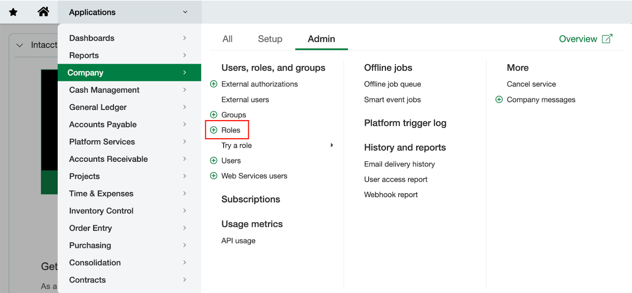
Task: Open Platform trigger log link
Action: click(x=405, y=123)
